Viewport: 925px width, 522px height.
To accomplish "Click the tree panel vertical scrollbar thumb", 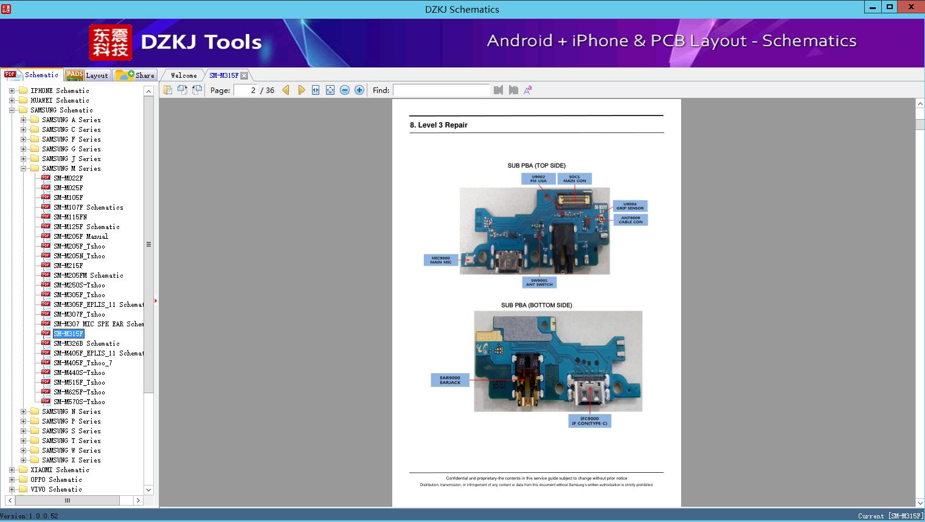I will [149, 244].
